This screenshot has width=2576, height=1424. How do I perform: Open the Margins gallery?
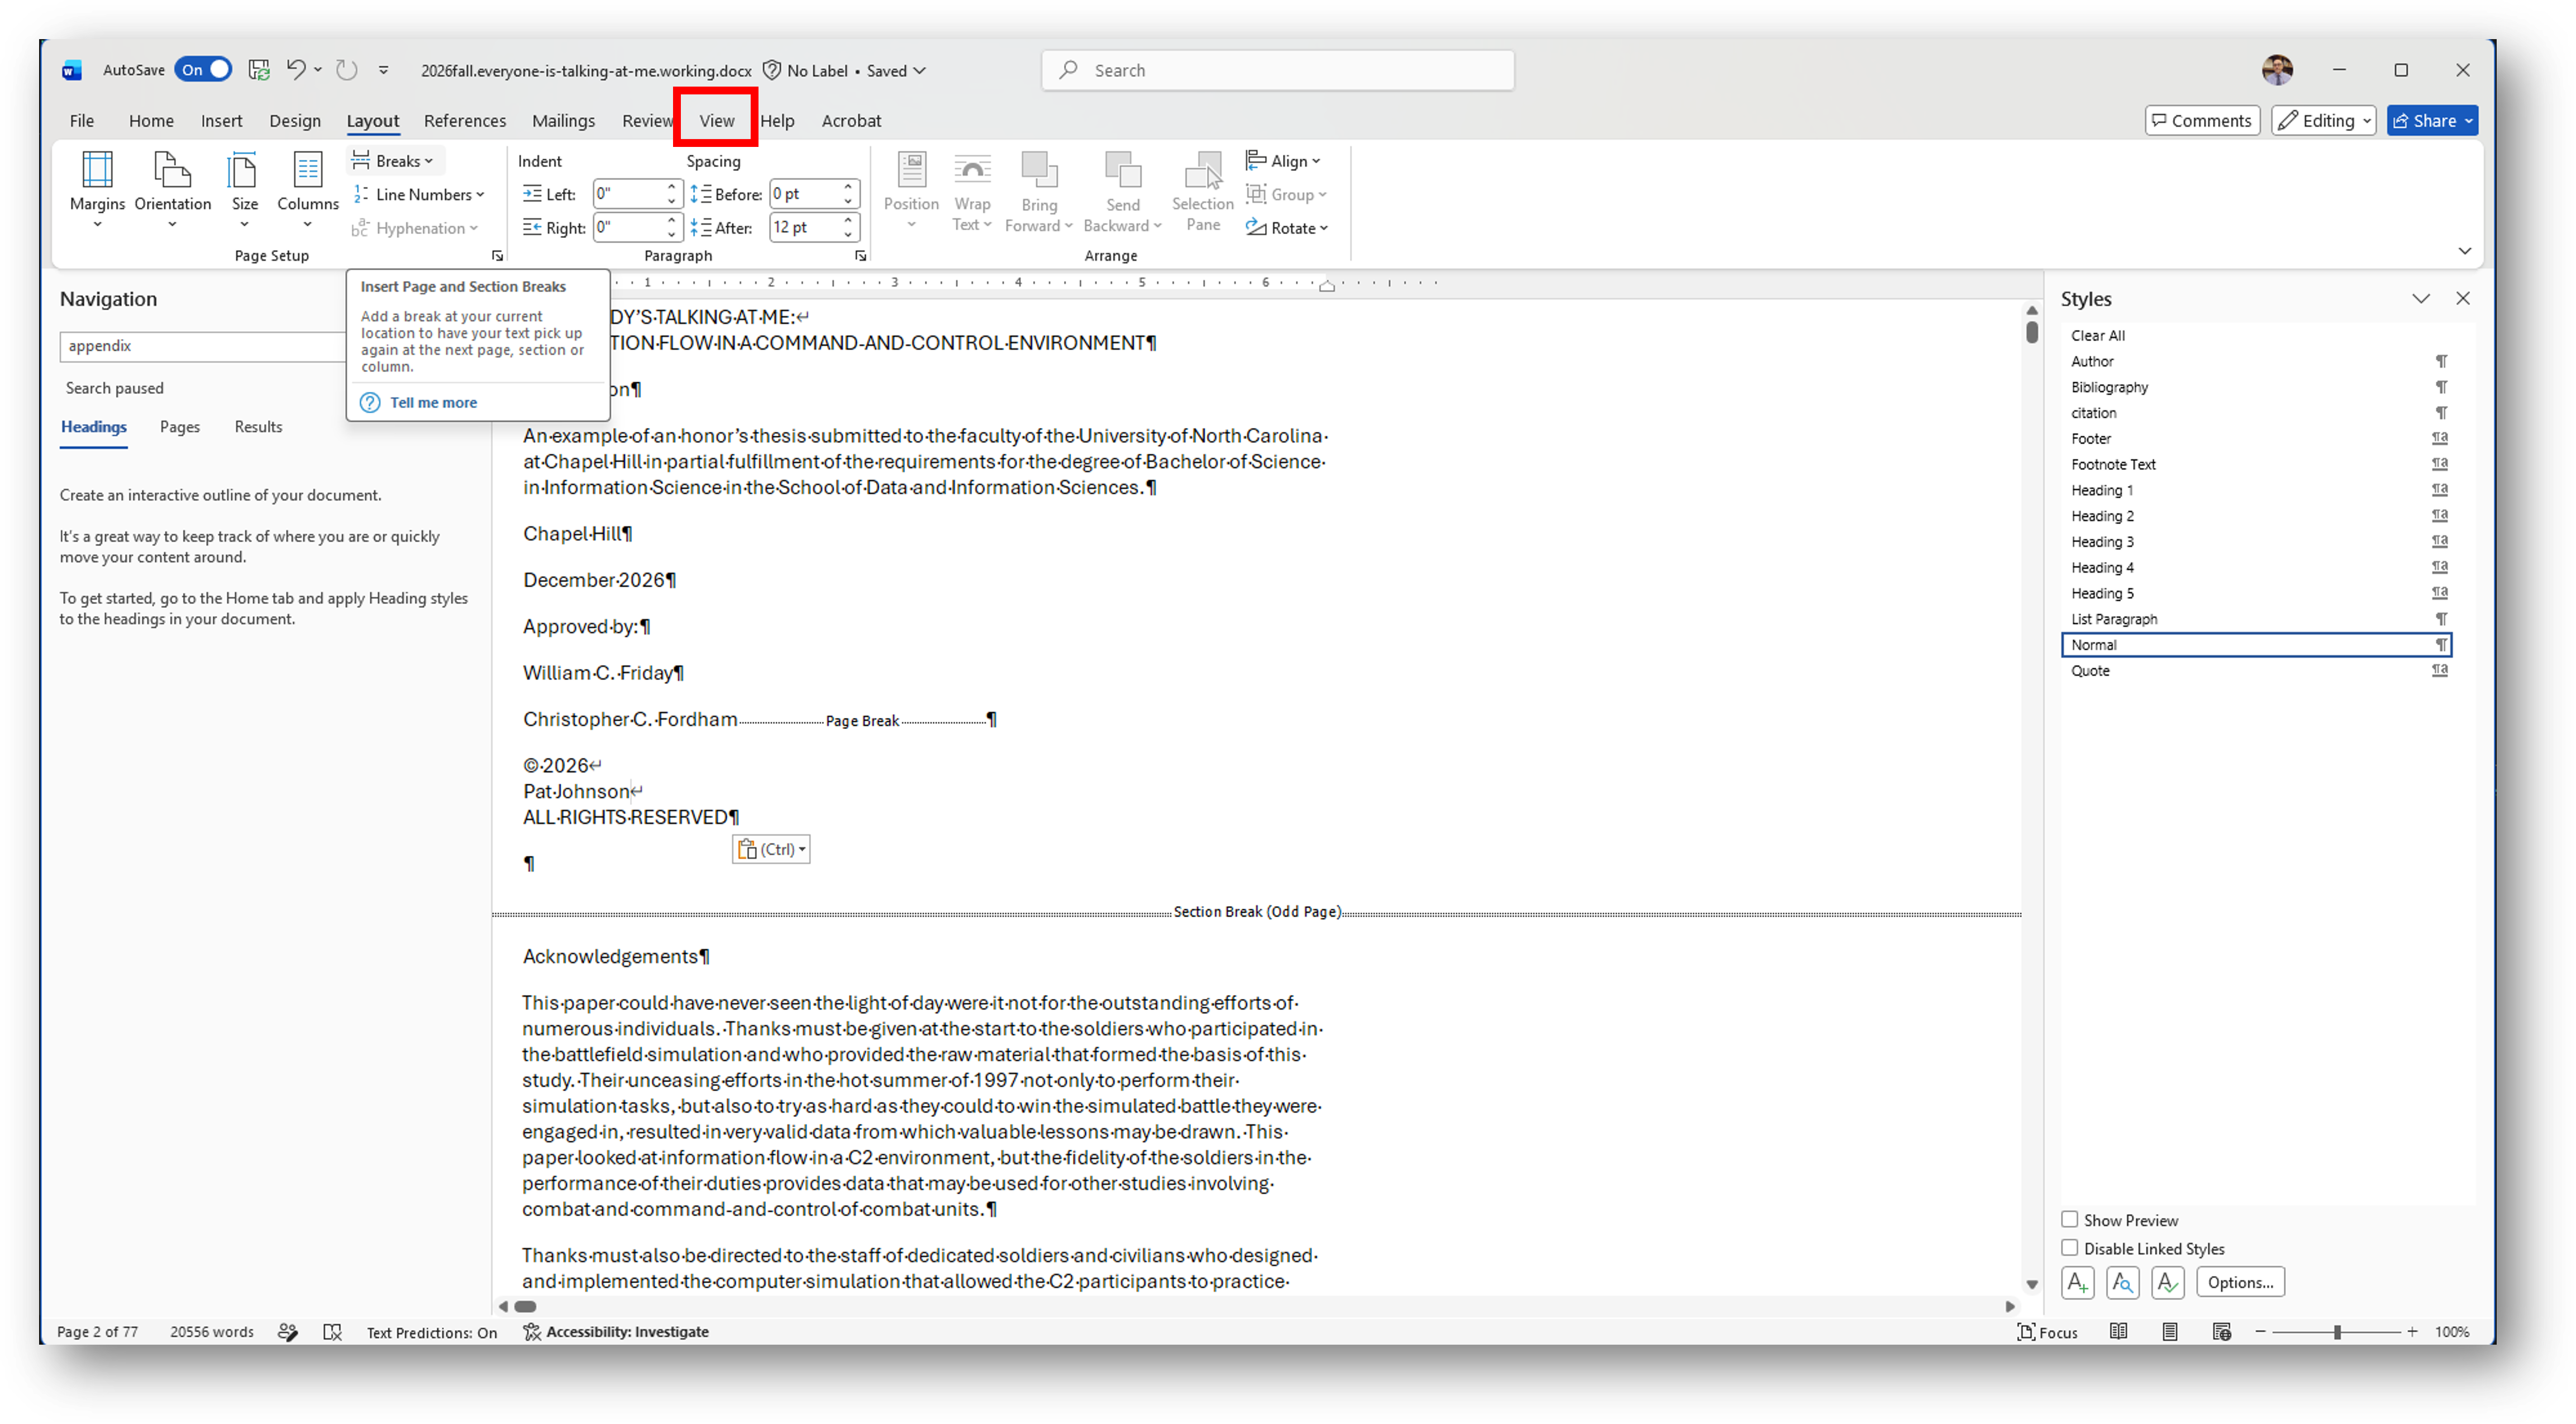pos(97,190)
